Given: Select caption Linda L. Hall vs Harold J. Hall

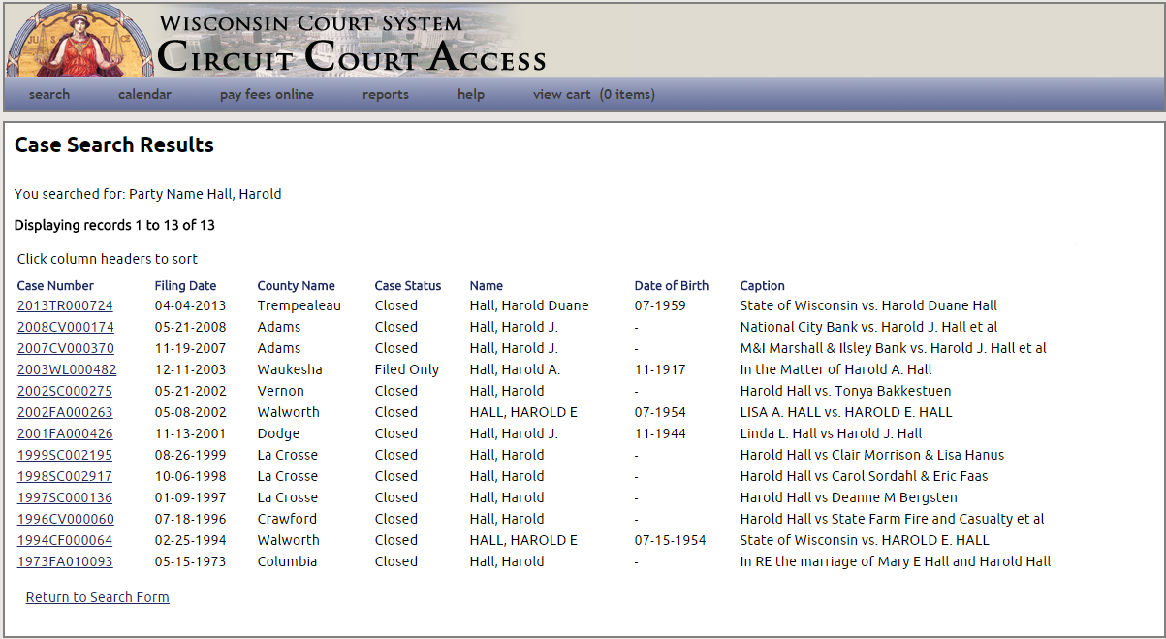Looking at the screenshot, I should pos(832,433).
